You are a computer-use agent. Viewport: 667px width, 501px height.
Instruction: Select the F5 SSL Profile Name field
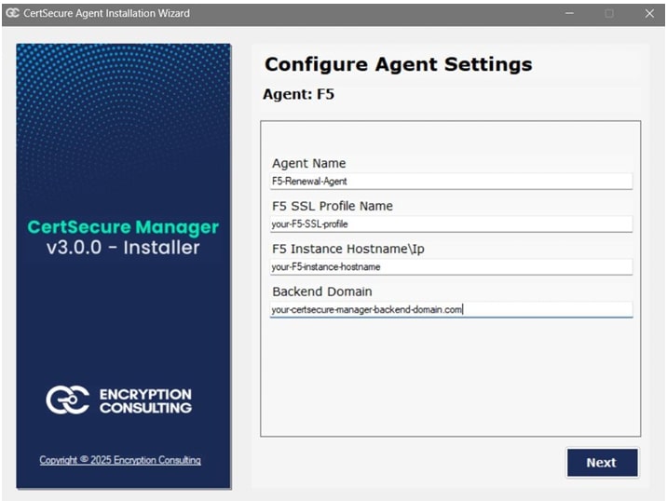click(x=451, y=224)
